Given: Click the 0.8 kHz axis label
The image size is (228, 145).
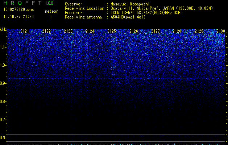Looking at the screenshot, I should (x=3, y=101).
